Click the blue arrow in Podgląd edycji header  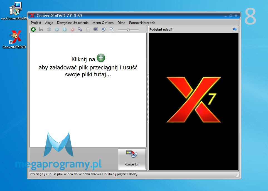pos(235,29)
